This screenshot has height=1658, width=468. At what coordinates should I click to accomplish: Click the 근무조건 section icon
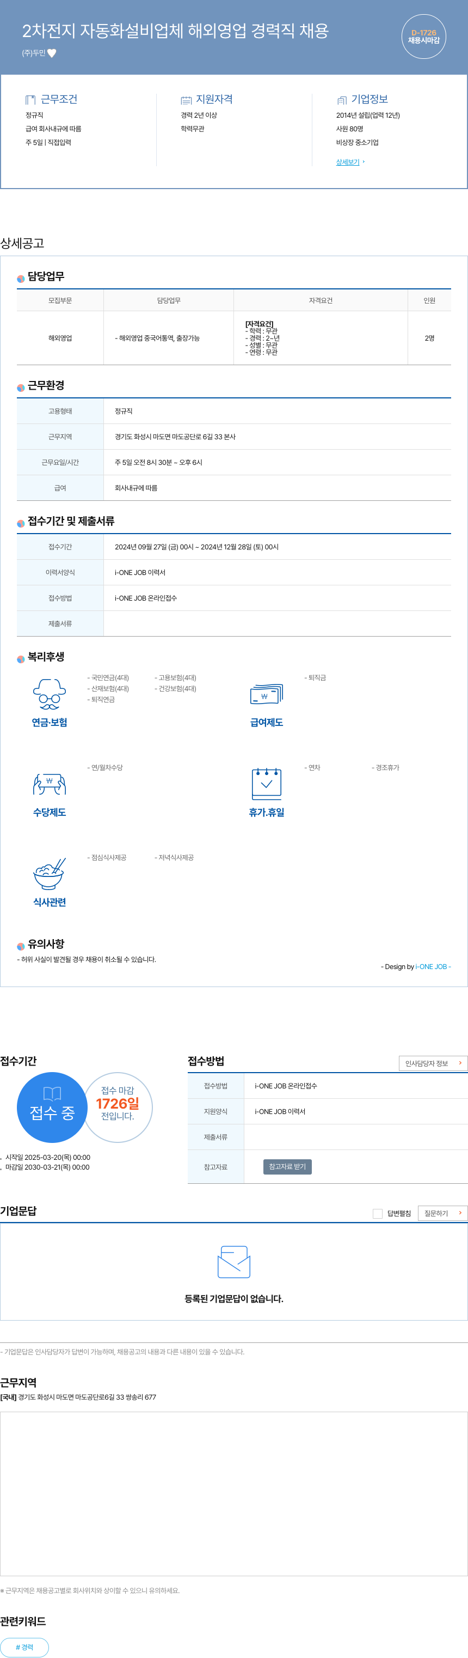(x=30, y=100)
